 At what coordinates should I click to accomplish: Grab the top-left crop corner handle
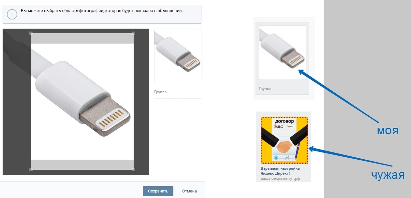[31, 33]
